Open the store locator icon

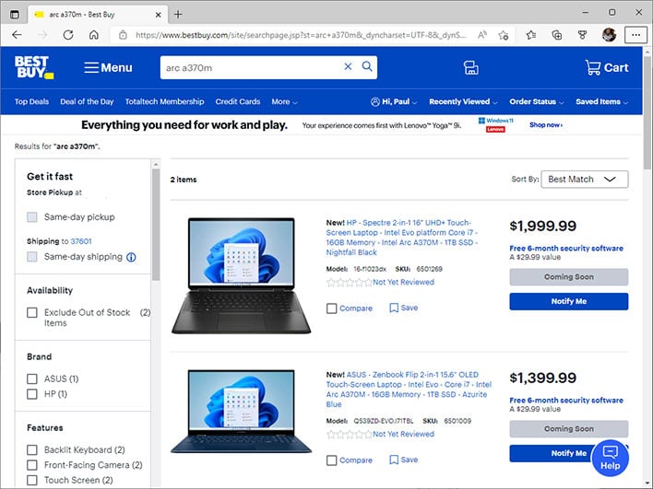(x=471, y=68)
